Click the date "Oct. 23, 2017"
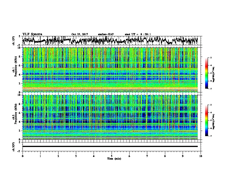Viewport: 226px width, 175px height. click(x=80, y=34)
